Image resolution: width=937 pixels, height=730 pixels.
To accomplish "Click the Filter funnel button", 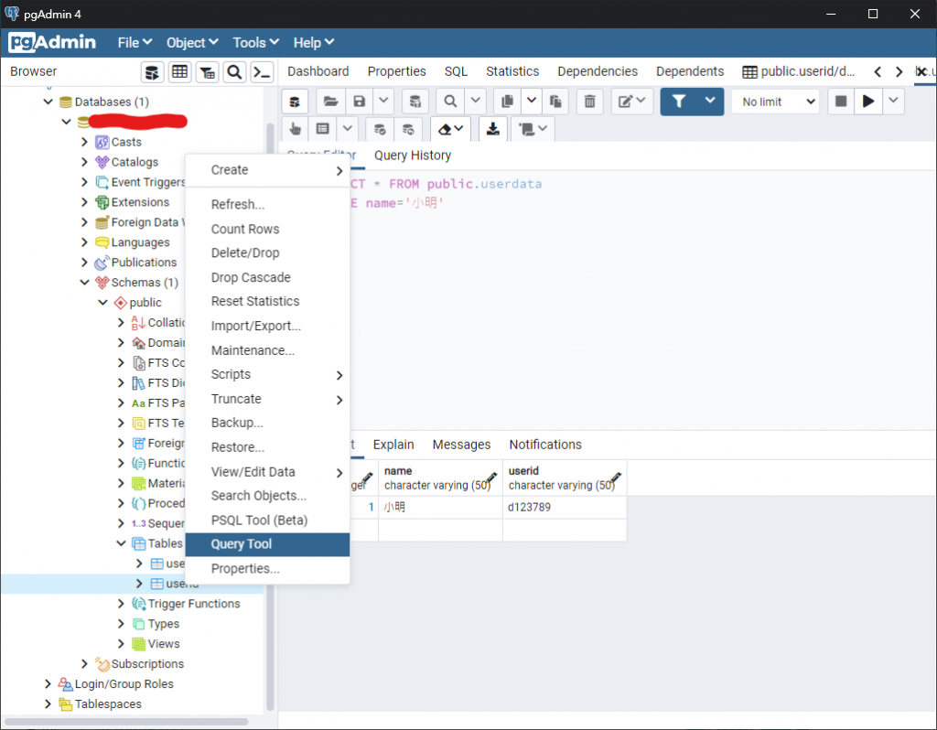I will tap(679, 102).
